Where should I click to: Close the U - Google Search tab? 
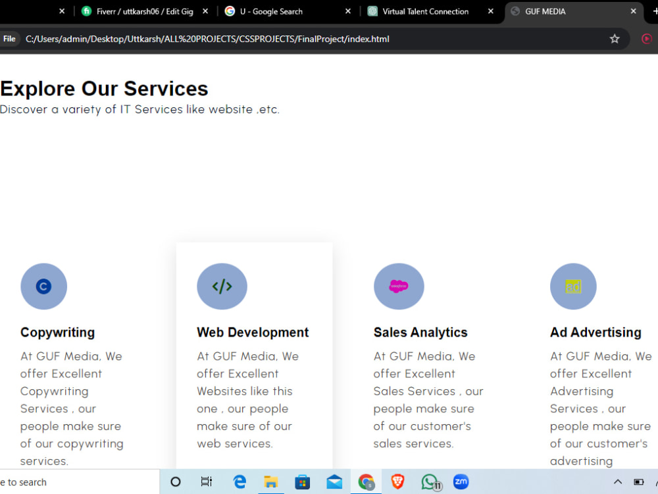348,11
